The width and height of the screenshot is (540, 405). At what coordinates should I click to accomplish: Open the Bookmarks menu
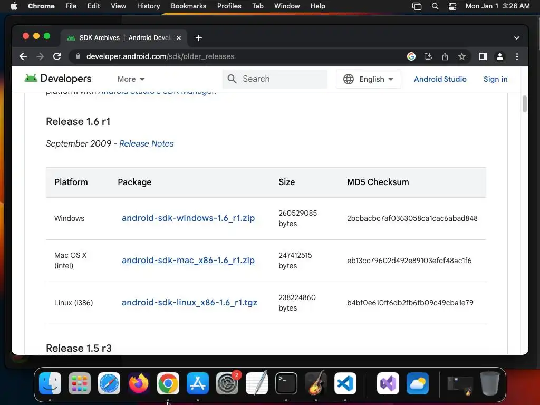click(x=188, y=6)
